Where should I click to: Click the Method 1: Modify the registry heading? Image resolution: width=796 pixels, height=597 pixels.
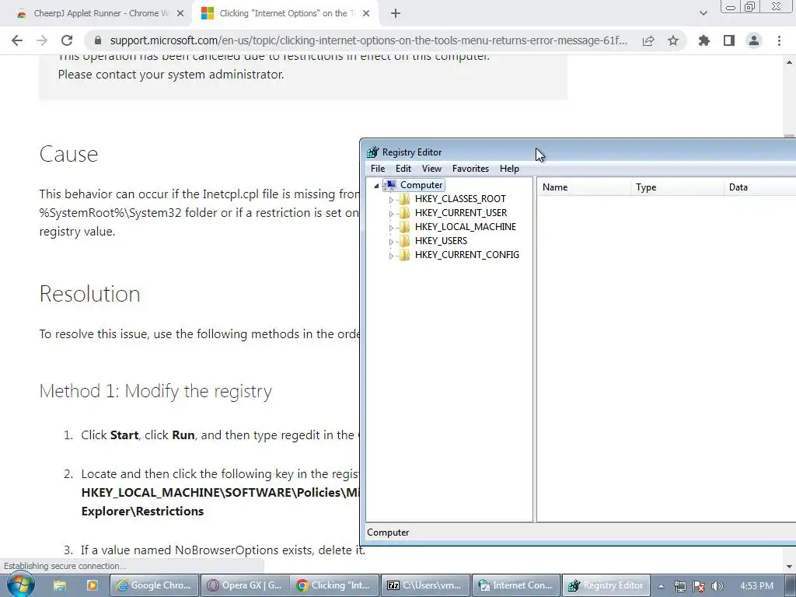pos(155,391)
